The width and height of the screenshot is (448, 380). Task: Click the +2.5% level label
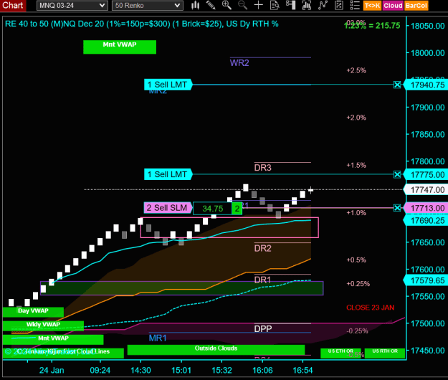pos(356,70)
